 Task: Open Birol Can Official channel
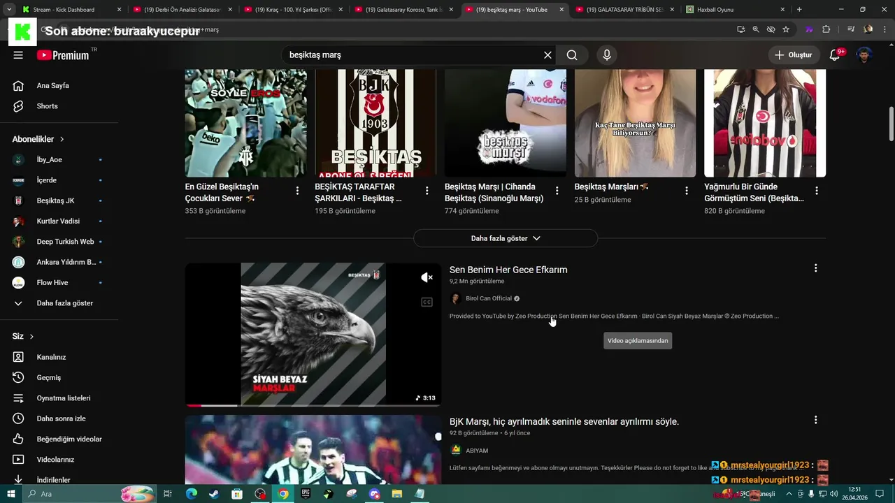click(489, 298)
